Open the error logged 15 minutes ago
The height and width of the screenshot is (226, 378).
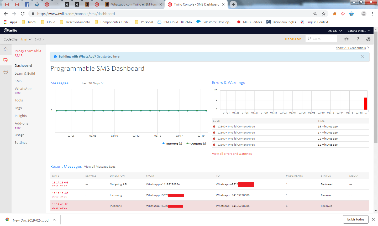point(236,127)
